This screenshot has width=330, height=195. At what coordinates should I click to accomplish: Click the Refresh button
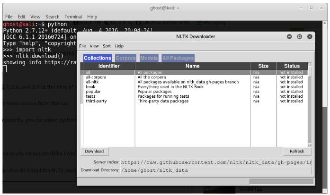[296, 152]
